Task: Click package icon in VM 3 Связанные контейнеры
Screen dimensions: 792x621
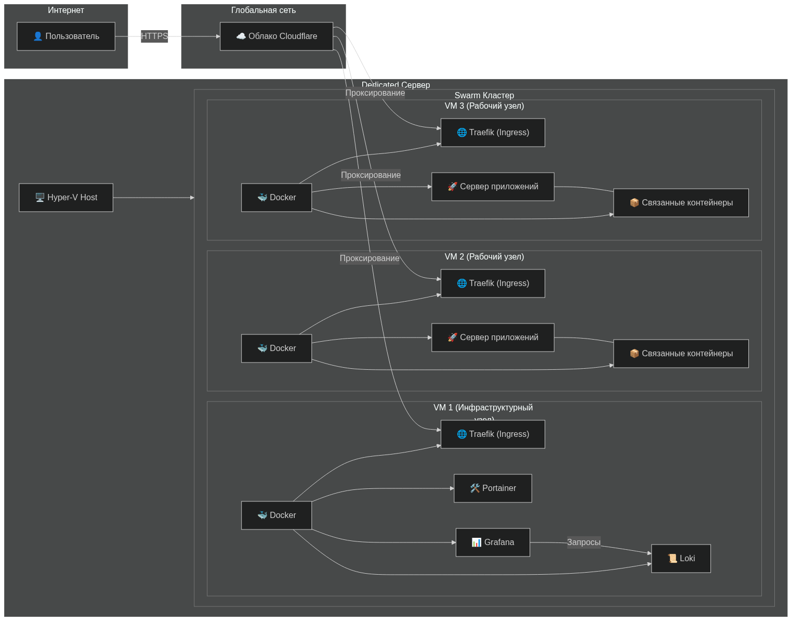Action: point(634,203)
